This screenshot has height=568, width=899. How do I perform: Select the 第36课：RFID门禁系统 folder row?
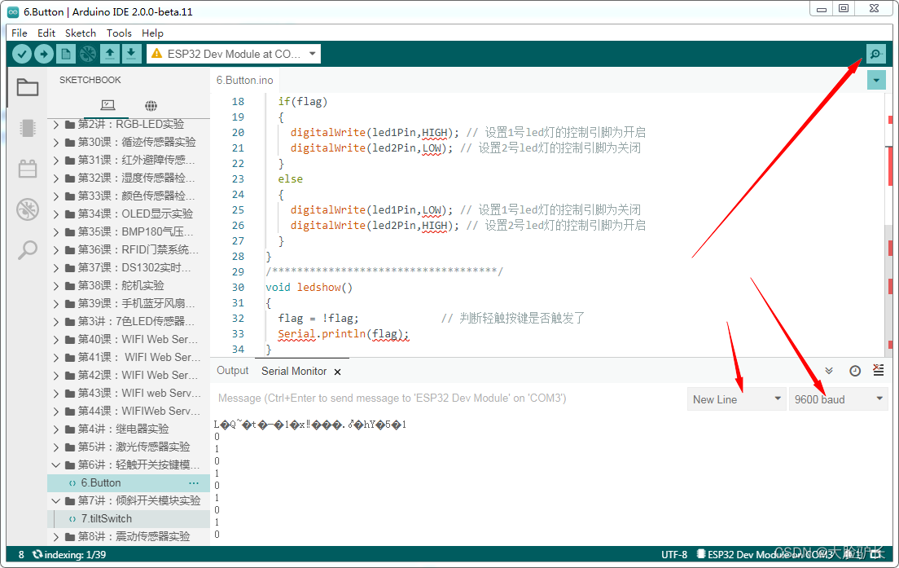click(x=129, y=249)
